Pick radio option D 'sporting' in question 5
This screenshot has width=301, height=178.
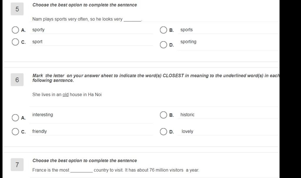click(163, 45)
